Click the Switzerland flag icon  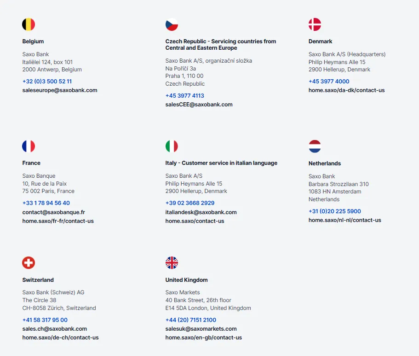pos(29,263)
